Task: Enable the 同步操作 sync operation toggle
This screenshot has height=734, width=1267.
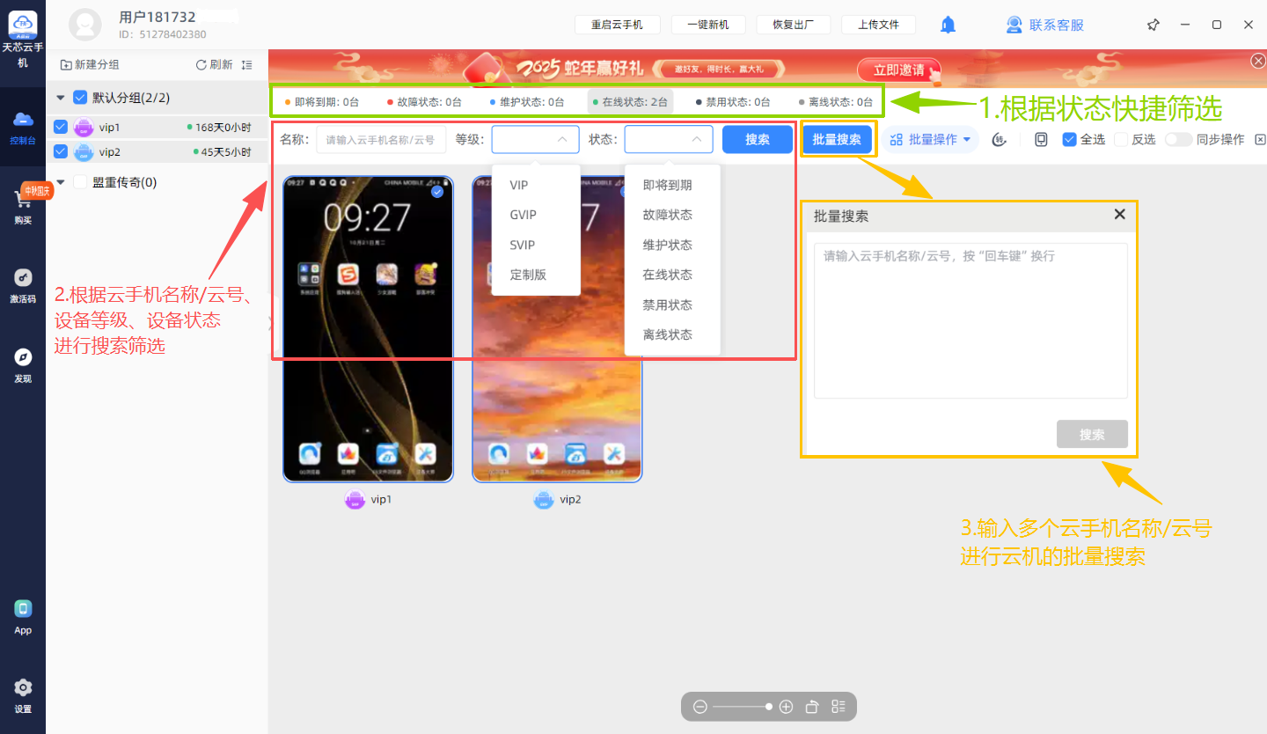Action: [x=1178, y=139]
